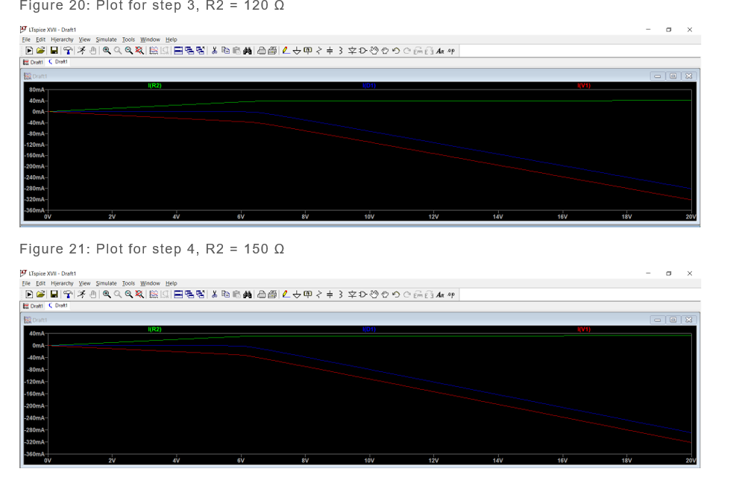This screenshot has height=498, width=745.
Task: Run the simulation with the running-man icon
Action: 81,51
